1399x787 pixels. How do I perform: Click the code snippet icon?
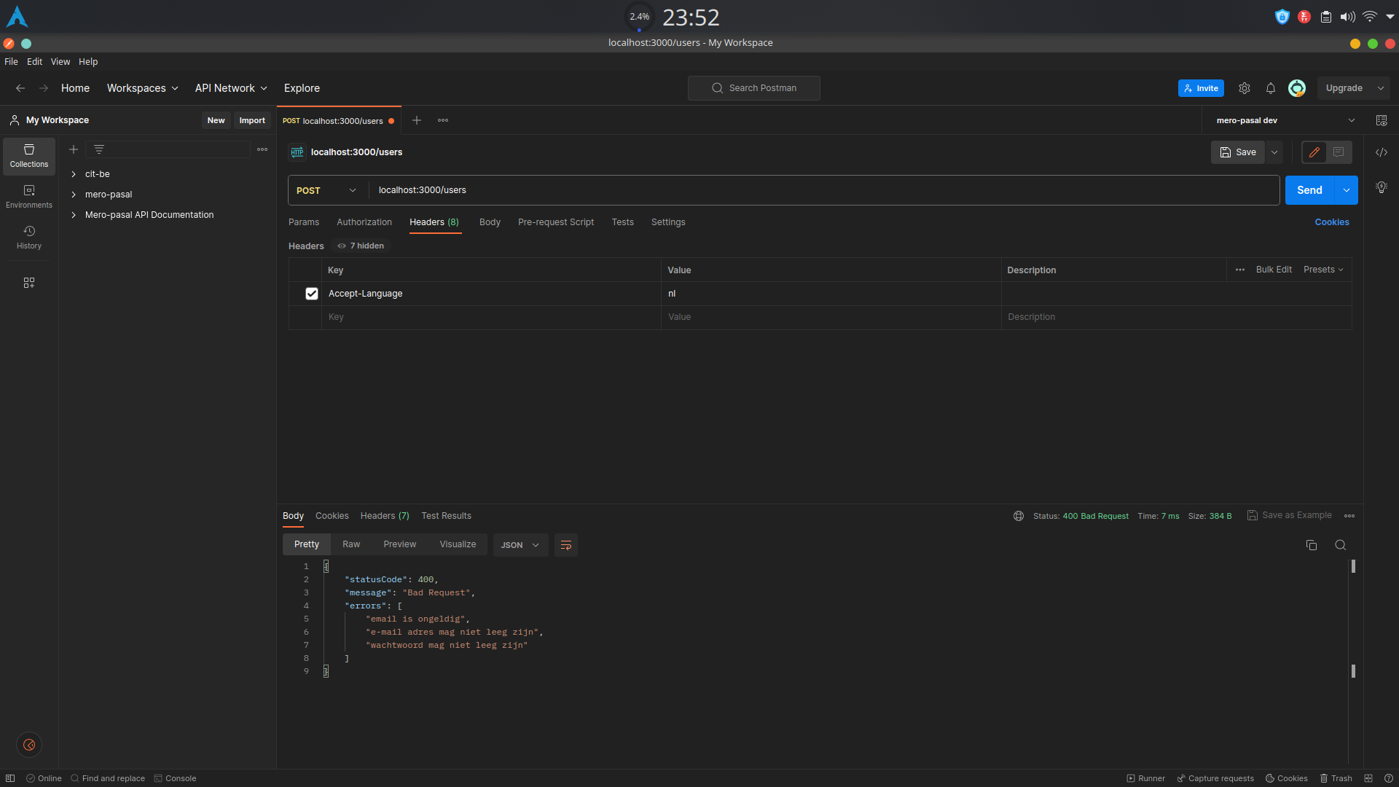pos(1381,152)
